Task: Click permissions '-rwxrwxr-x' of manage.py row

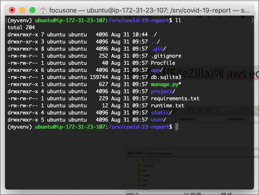Action: pyautogui.click(x=23, y=84)
